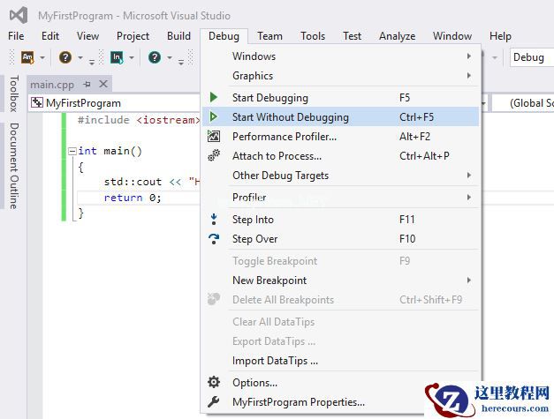This screenshot has width=554, height=419.
Task: Open the Project menu
Action: [x=133, y=36]
